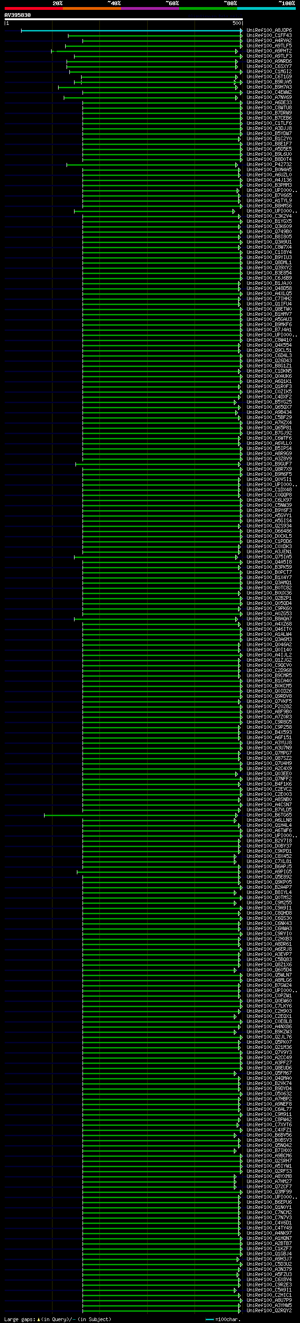This screenshot has width=300, height=1323.
Task: Select hit label UniRef100_C6T1G9
Action: [x=269, y=76]
